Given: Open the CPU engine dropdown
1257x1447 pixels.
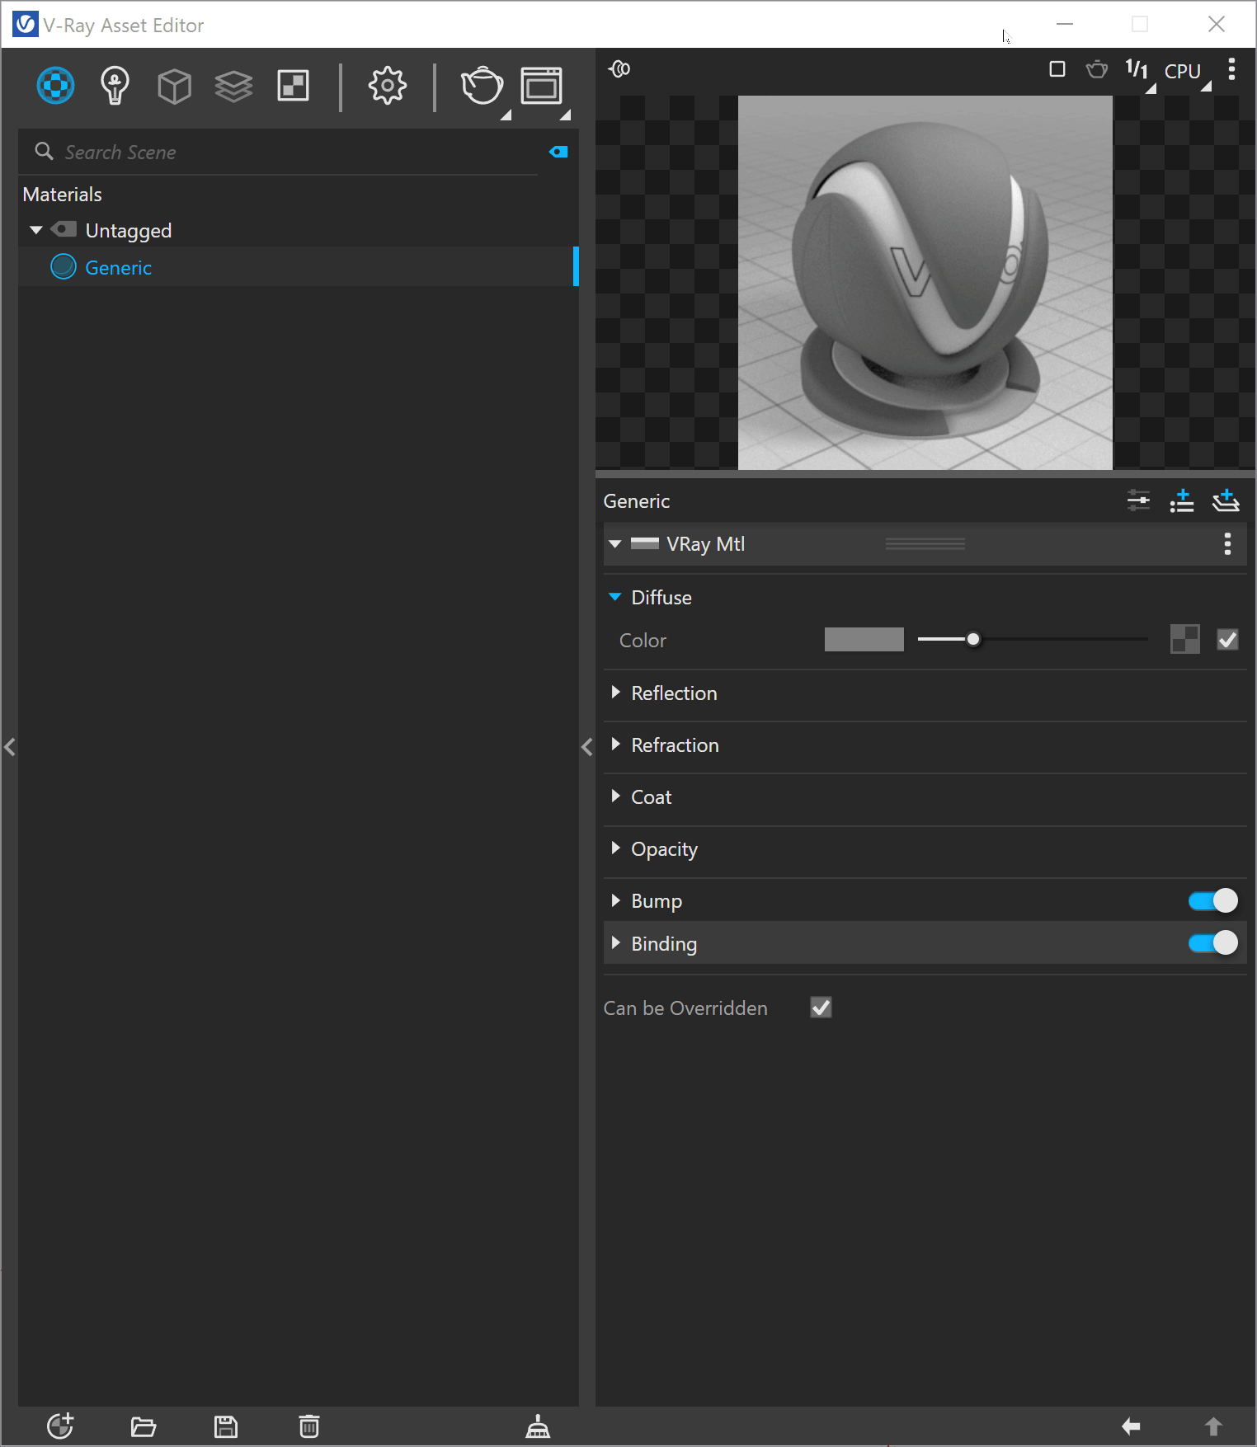Looking at the screenshot, I should [1184, 72].
